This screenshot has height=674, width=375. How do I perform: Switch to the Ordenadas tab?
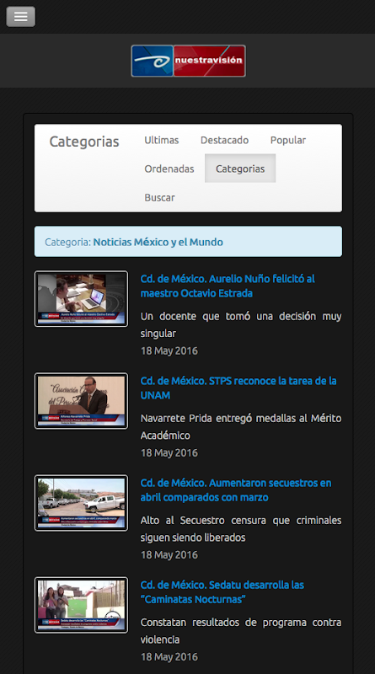169,169
